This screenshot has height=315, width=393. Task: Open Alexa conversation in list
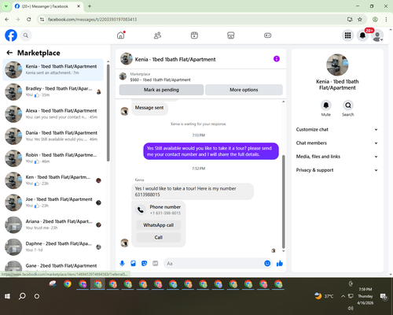[53, 114]
